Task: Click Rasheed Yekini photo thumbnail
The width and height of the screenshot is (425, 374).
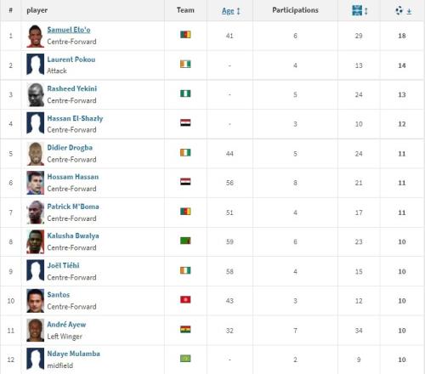Action: (36, 94)
